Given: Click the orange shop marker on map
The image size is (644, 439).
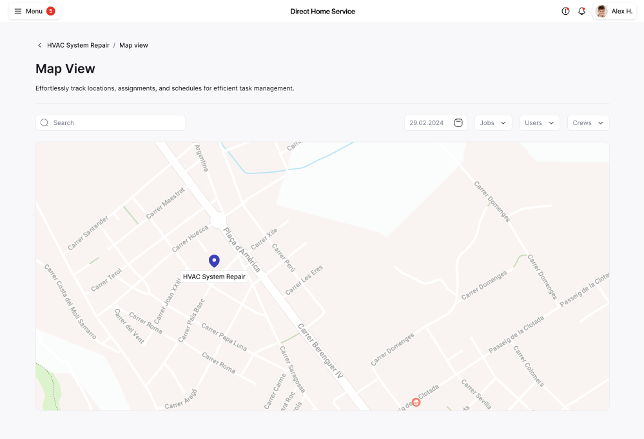Looking at the screenshot, I should pyautogui.click(x=416, y=402).
